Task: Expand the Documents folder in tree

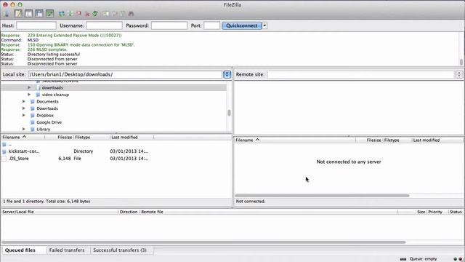Action: pyautogui.click(x=24, y=101)
